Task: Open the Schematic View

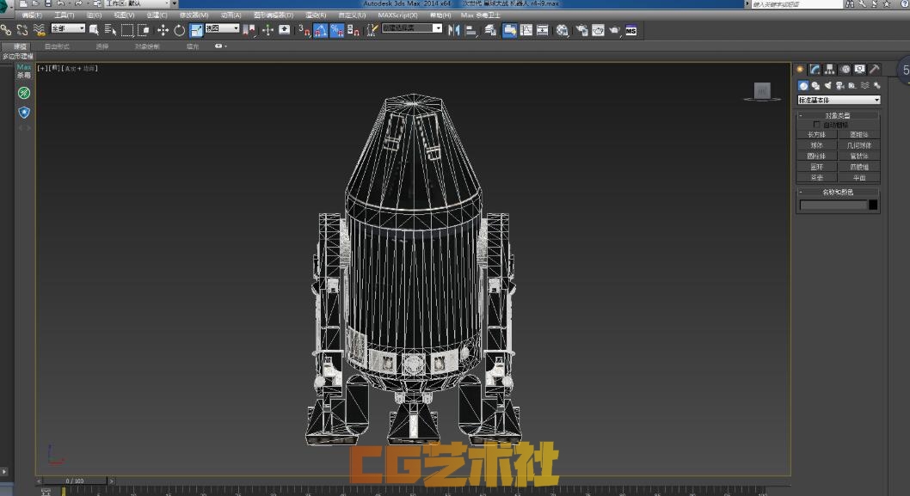Action: [543, 30]
